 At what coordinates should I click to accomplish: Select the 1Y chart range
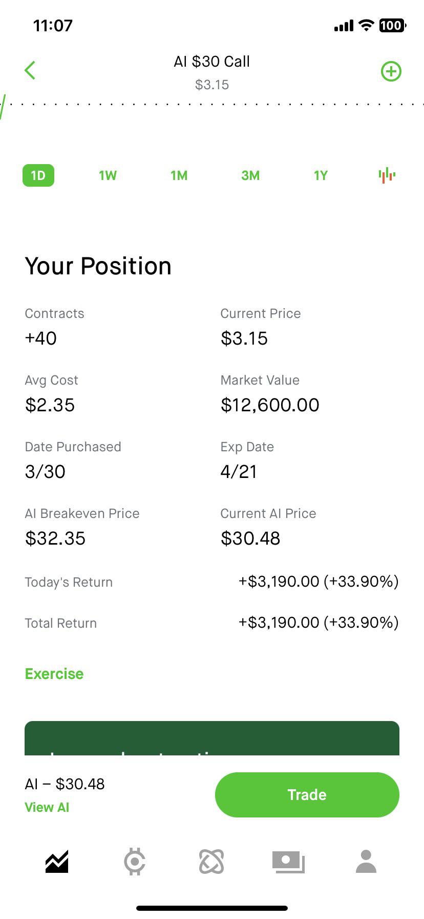point(321,175)
